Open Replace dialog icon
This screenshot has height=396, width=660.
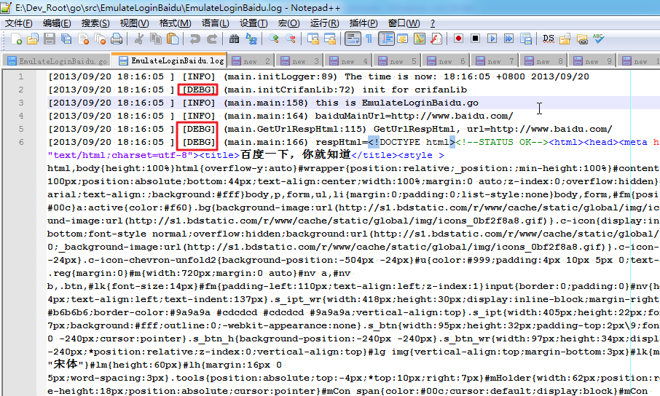tap(251, 39)
